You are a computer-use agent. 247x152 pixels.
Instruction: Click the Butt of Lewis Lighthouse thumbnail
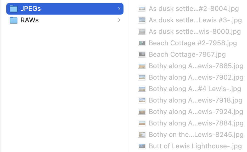pyautogui.click(x=142, y=146)
